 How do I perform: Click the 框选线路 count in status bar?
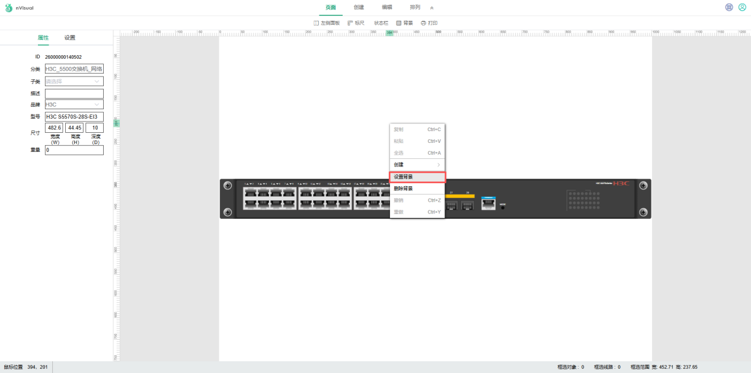(x=607, y=367)
